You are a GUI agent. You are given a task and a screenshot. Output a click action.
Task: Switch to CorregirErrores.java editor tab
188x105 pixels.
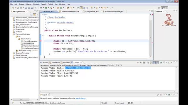coord(92,12)
